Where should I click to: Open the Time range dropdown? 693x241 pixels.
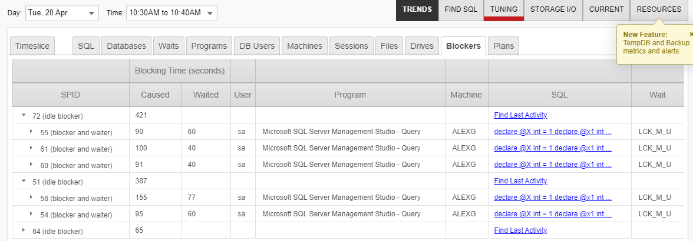tap(171, 13)
